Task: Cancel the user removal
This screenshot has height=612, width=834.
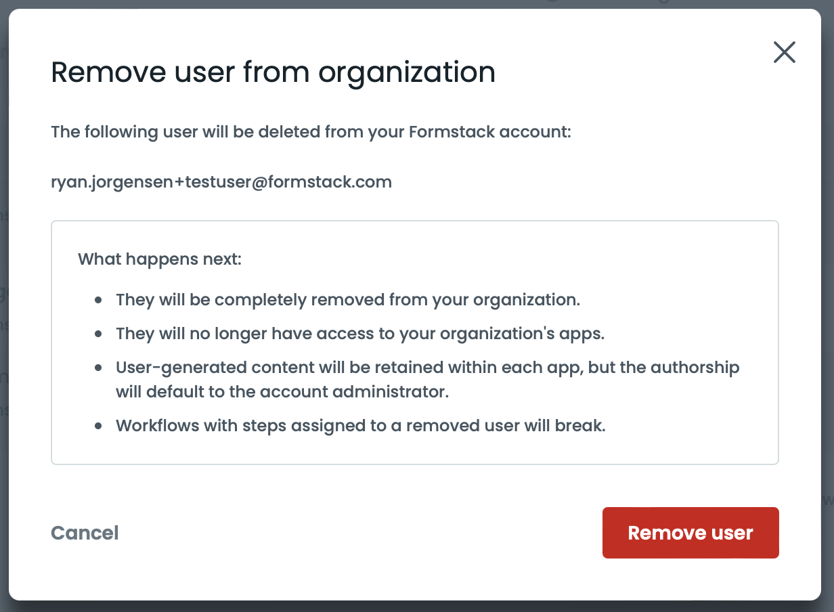Action: pos(85,533)
